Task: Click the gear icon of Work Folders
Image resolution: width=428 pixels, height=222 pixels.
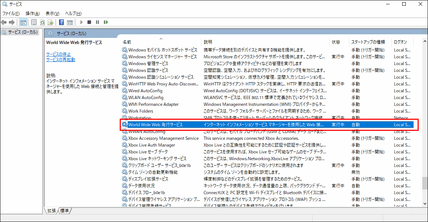Action: coord(124,111)
